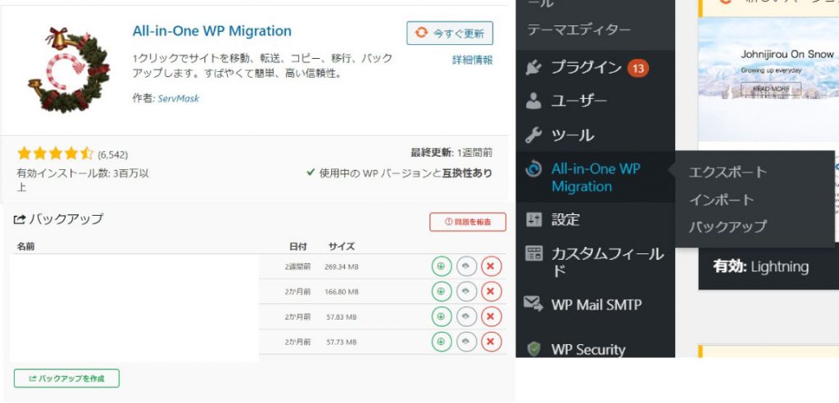Screen dimensions: 839x403
Task: Open the WP Security menu item
Action: [588, 350]
